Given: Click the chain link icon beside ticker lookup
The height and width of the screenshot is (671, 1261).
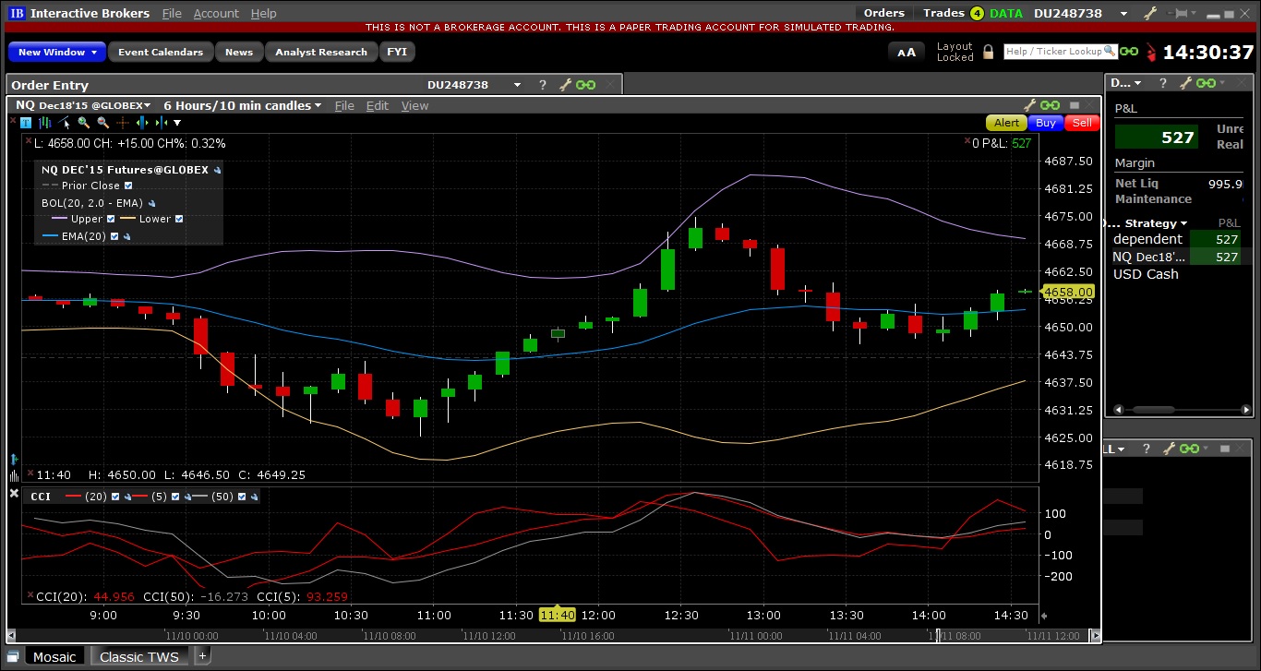Looking at the screenshot, I should click(x=1128, y=52).
